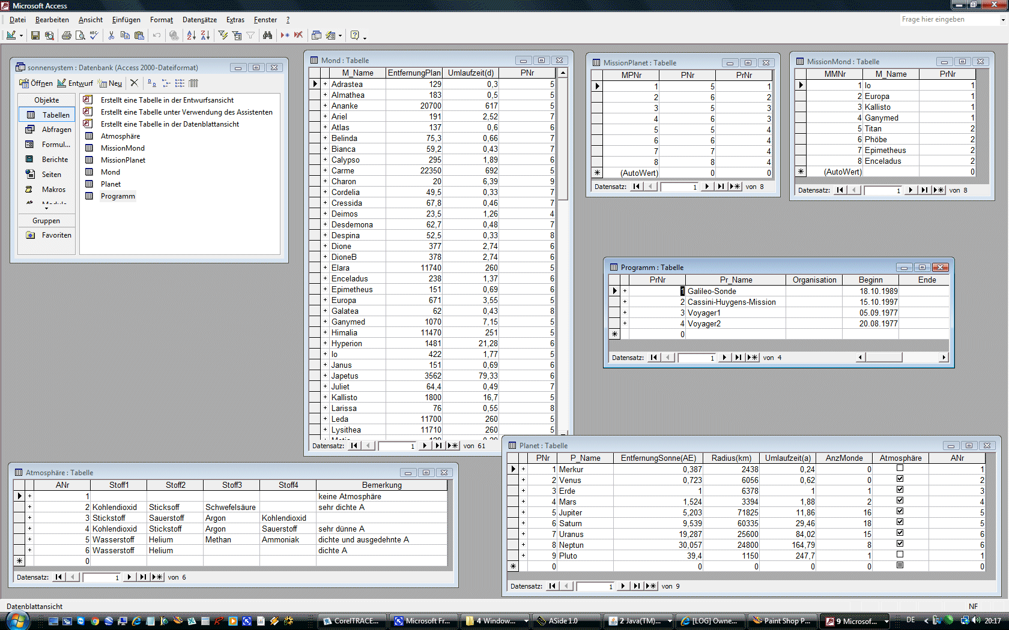This screenshot has height=630, width=1009.
Task: Open the view button dropdown arrow
Action: [x=21, y=35]
